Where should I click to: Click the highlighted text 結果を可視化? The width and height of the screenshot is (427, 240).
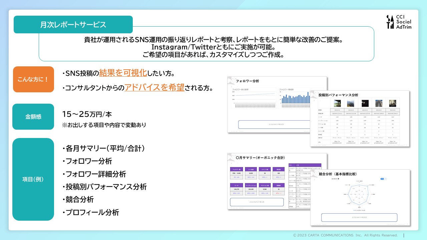tap(123, 72)
